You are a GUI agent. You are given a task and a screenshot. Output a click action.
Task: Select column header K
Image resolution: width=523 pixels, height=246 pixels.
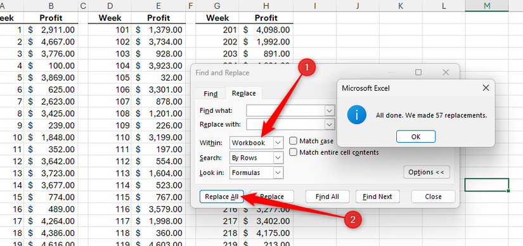(401, 6)
